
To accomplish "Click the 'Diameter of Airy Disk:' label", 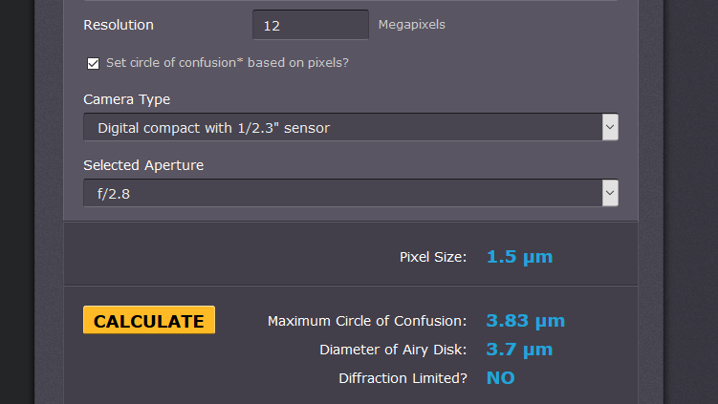I will [x=393, y=350].
